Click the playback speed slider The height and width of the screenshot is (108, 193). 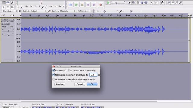pos(118,3)
